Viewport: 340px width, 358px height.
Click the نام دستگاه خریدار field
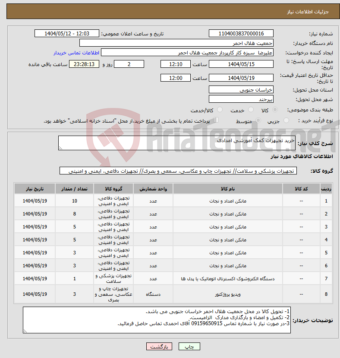[x=176, y=43]
